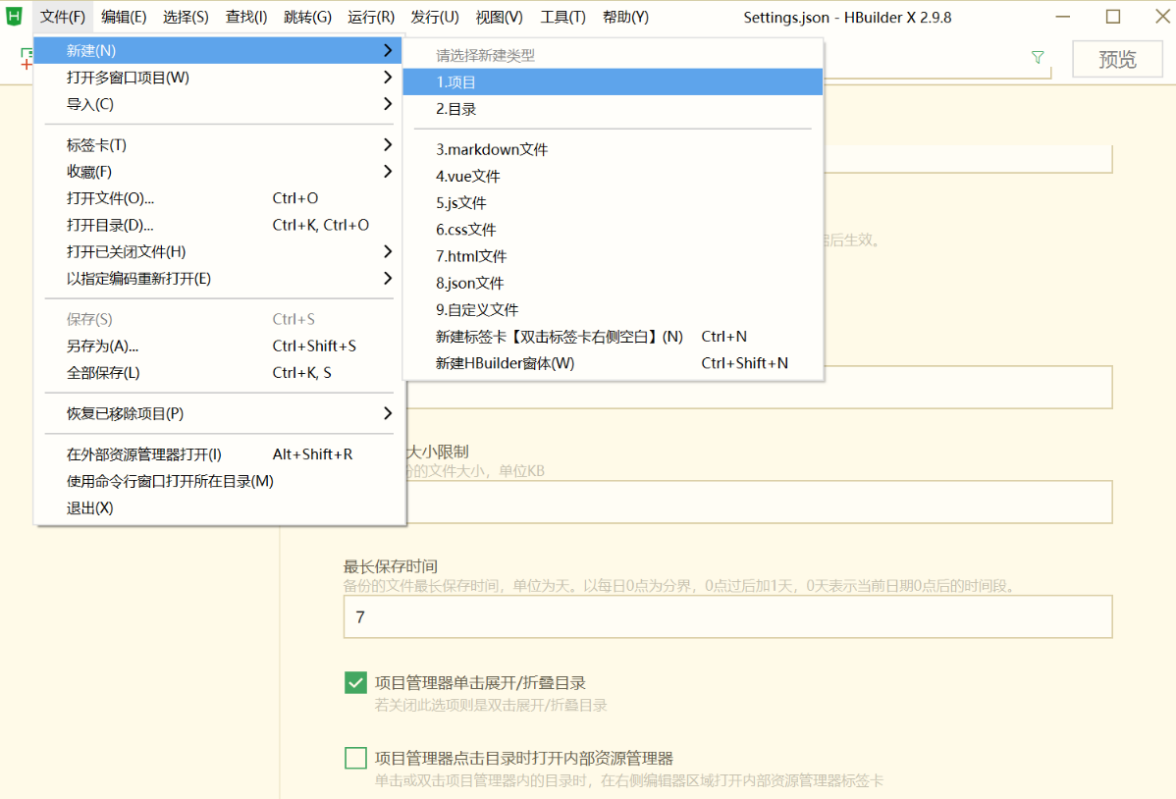Select 3.markdown文件 new file type

coord(613,149)
